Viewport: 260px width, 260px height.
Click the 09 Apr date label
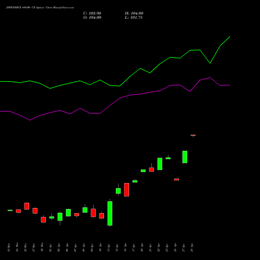(x=92, y=248)
